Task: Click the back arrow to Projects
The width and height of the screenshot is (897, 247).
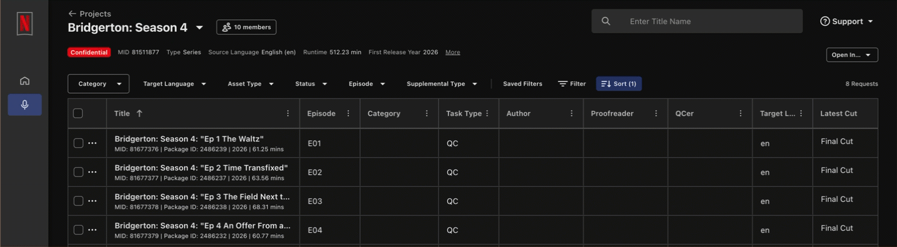Action: pos(72,14)
